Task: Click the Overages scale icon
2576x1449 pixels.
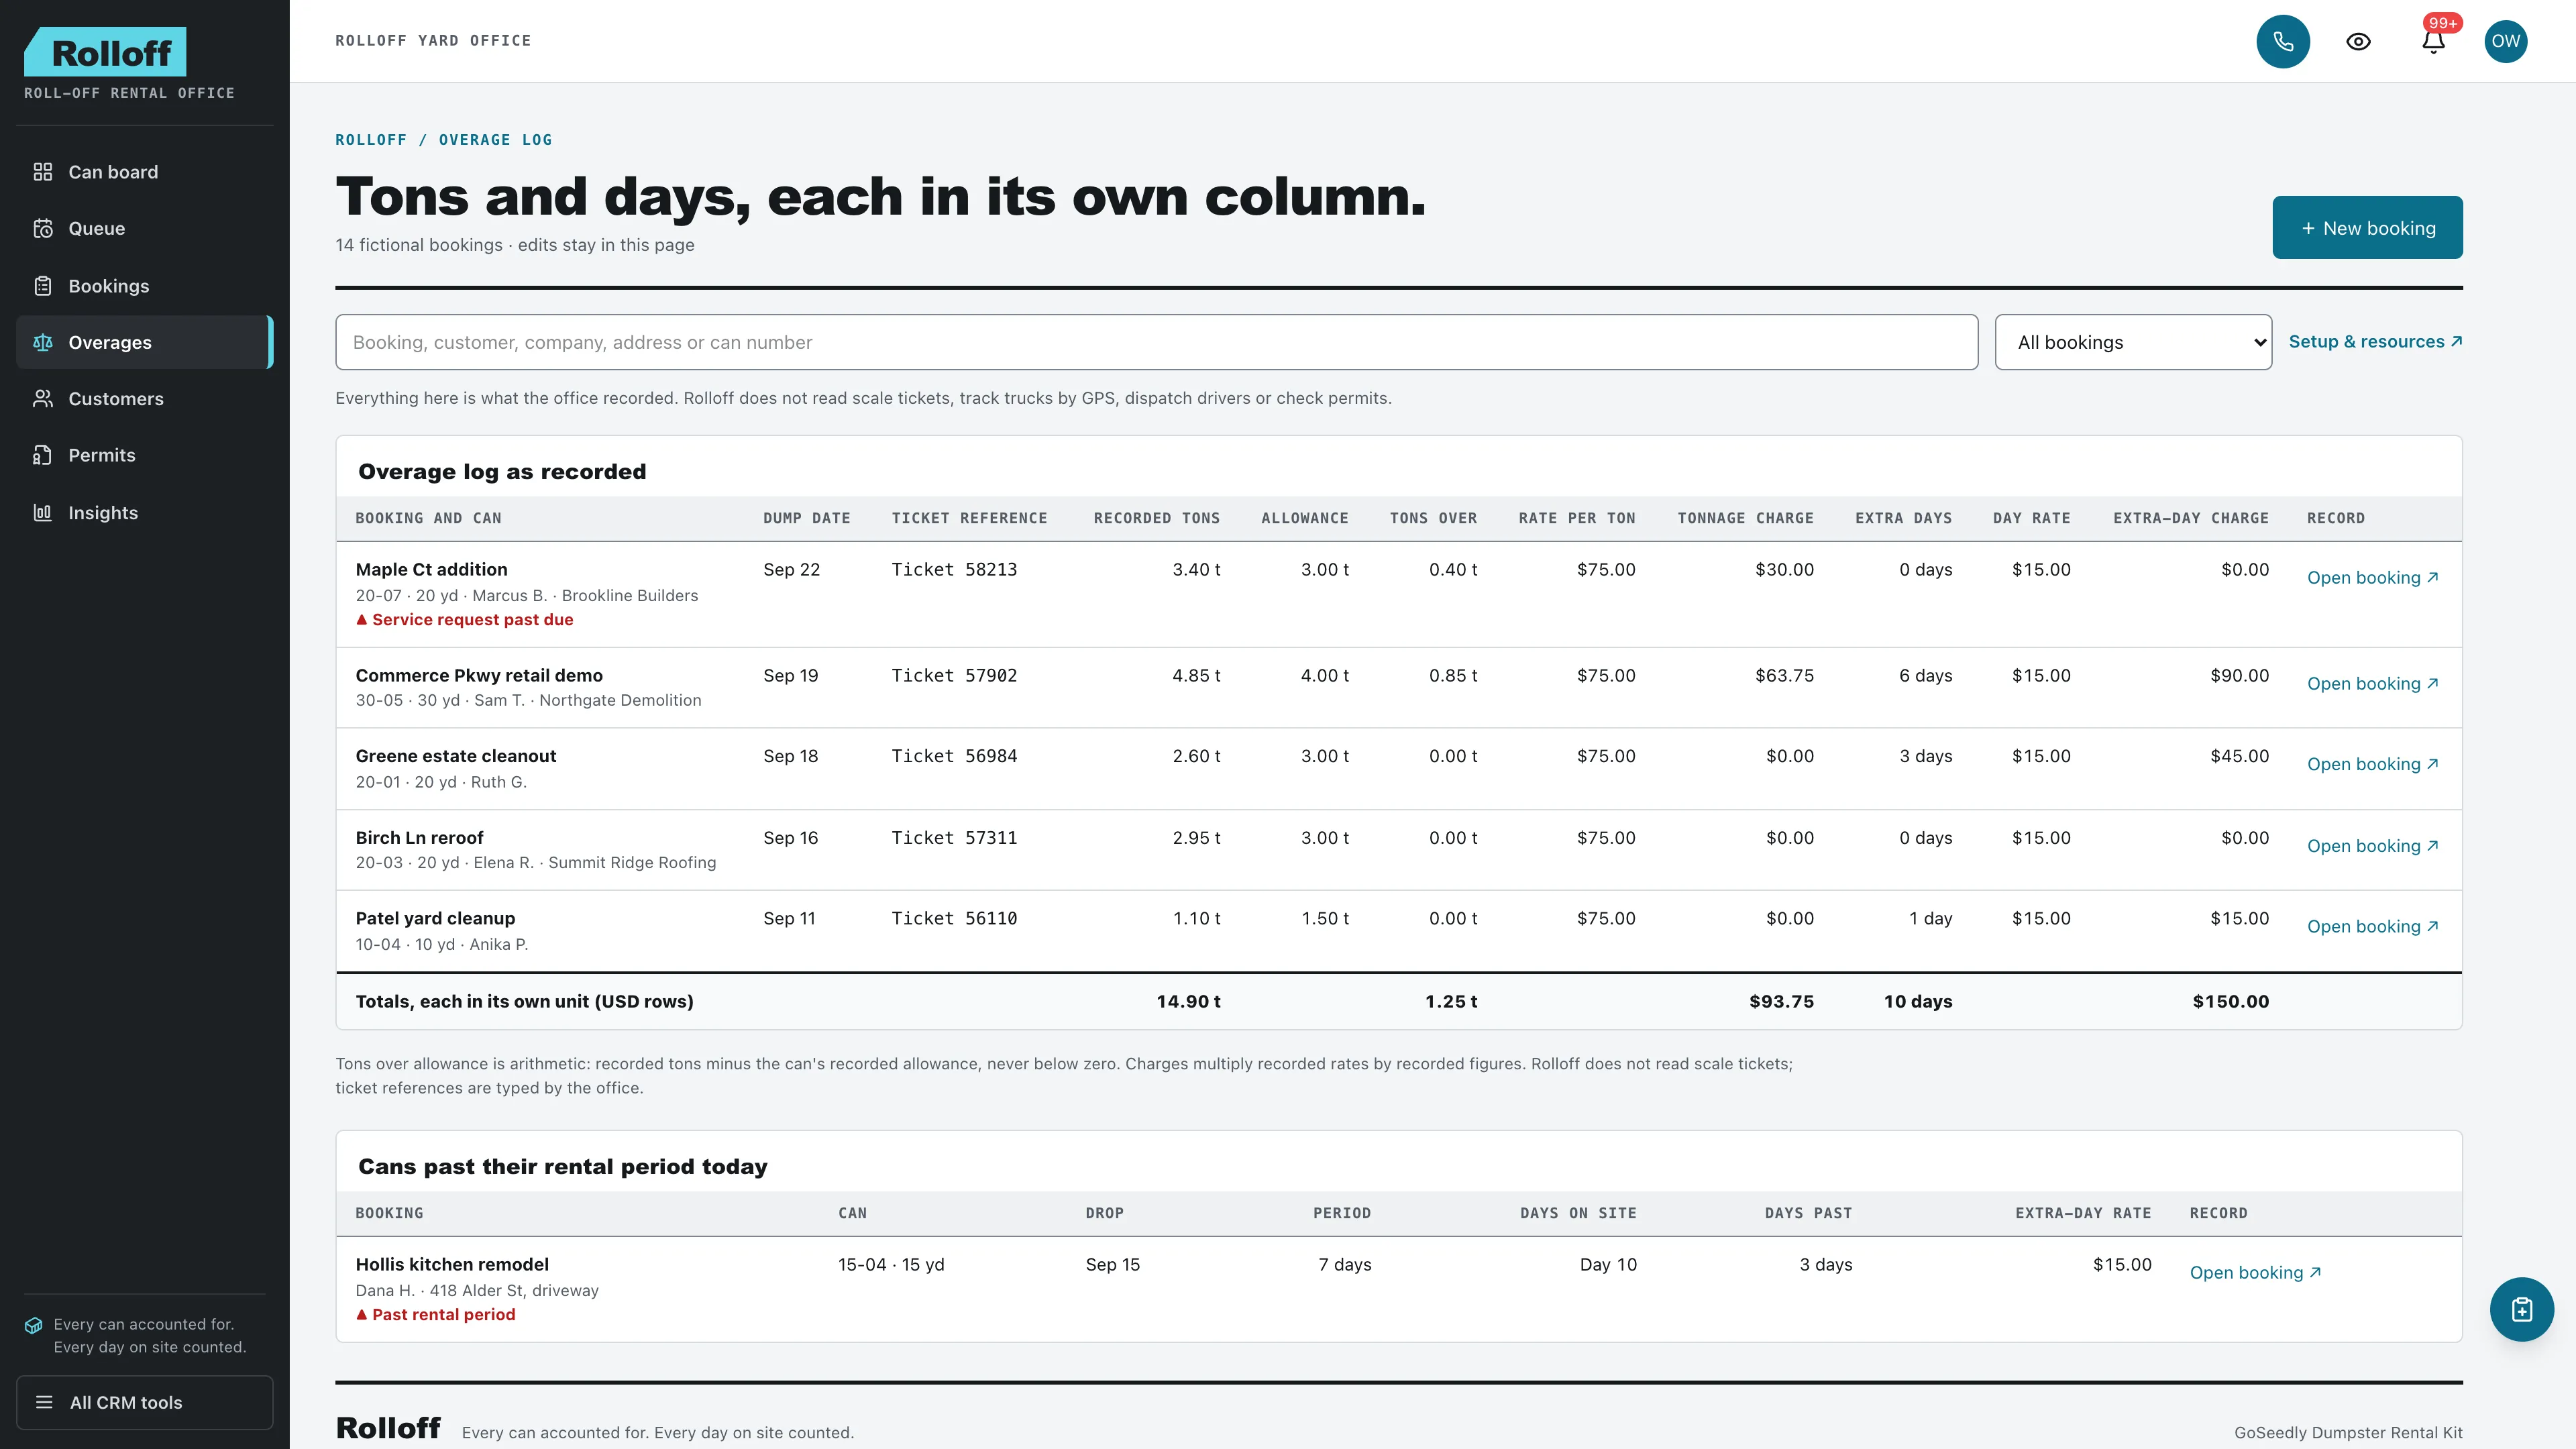Action: pyautogui.click(x=42, y=342)
